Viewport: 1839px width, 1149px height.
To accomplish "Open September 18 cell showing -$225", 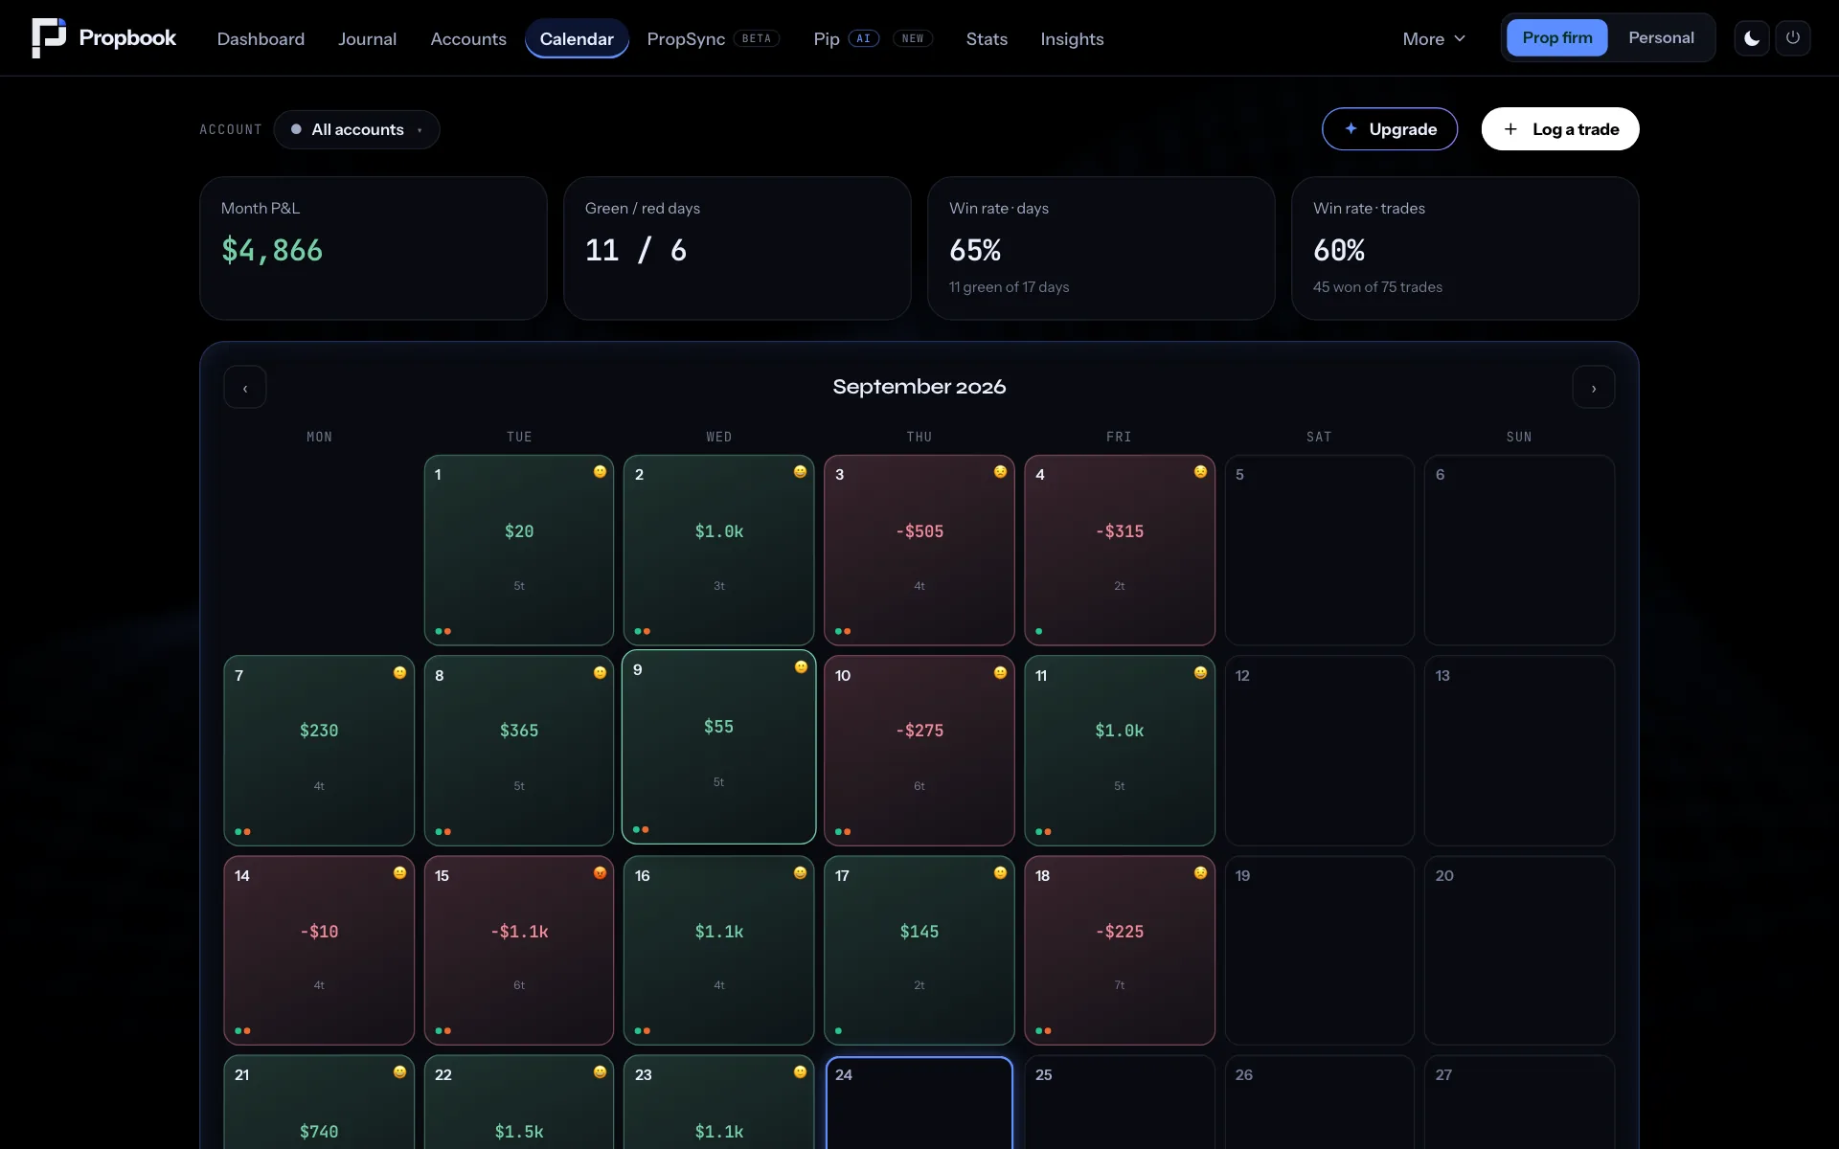I will point(1120,950).
